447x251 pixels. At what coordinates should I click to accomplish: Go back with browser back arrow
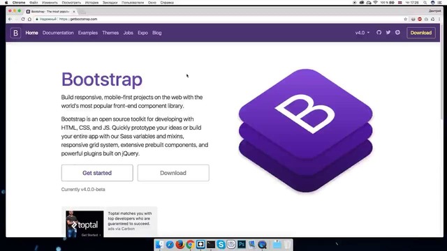(10, 19)
